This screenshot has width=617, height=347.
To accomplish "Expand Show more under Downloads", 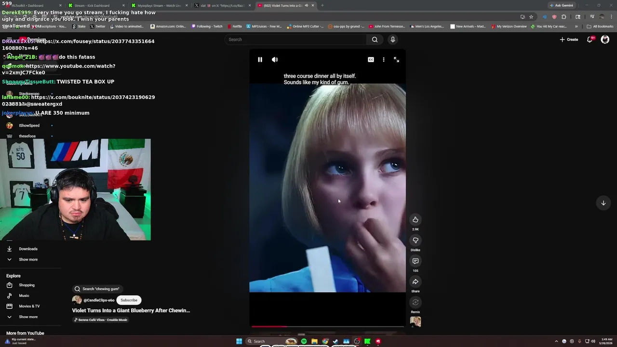I will [x=28, y=260].
